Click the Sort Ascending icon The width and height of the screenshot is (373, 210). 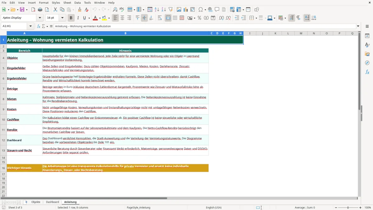click(x=157, y=10)
